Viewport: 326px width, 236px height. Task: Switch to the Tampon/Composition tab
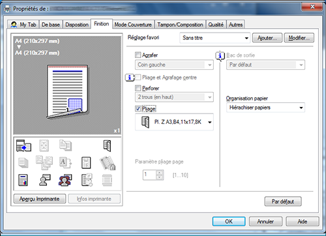(x=180, y=25)
